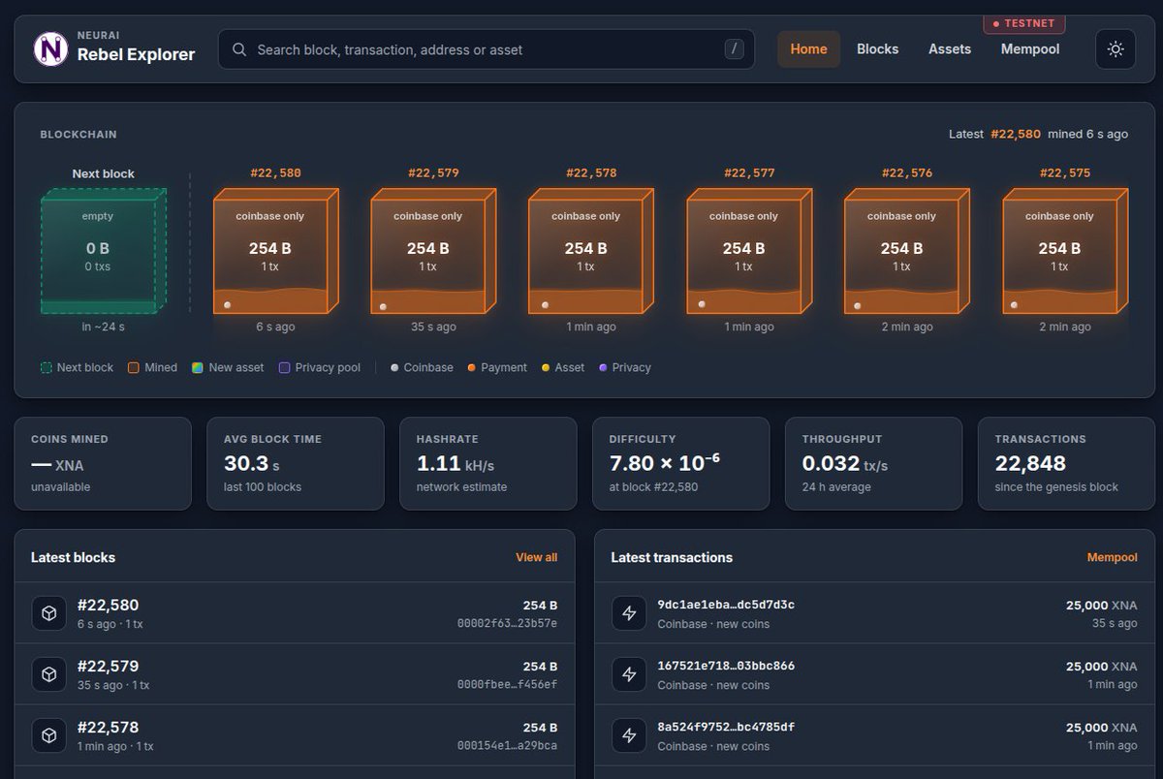Open #22,579 in Latest blocks list
Image resolution: width=1163 pixels, height=779 pixels.
coord(109,667)
